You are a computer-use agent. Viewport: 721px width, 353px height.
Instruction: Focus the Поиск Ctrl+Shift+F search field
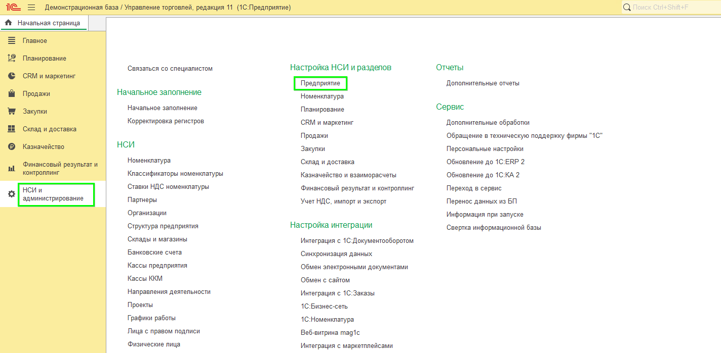671,7
